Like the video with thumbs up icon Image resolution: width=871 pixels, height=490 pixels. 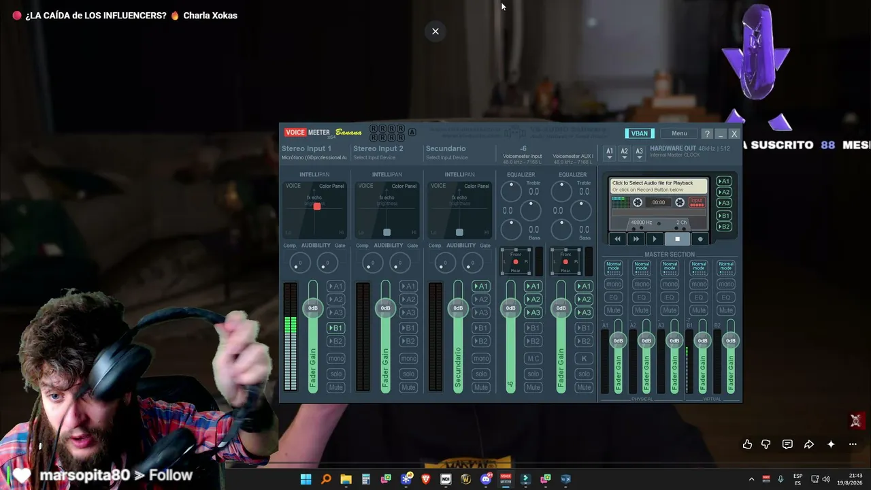(x=747, y=444)
